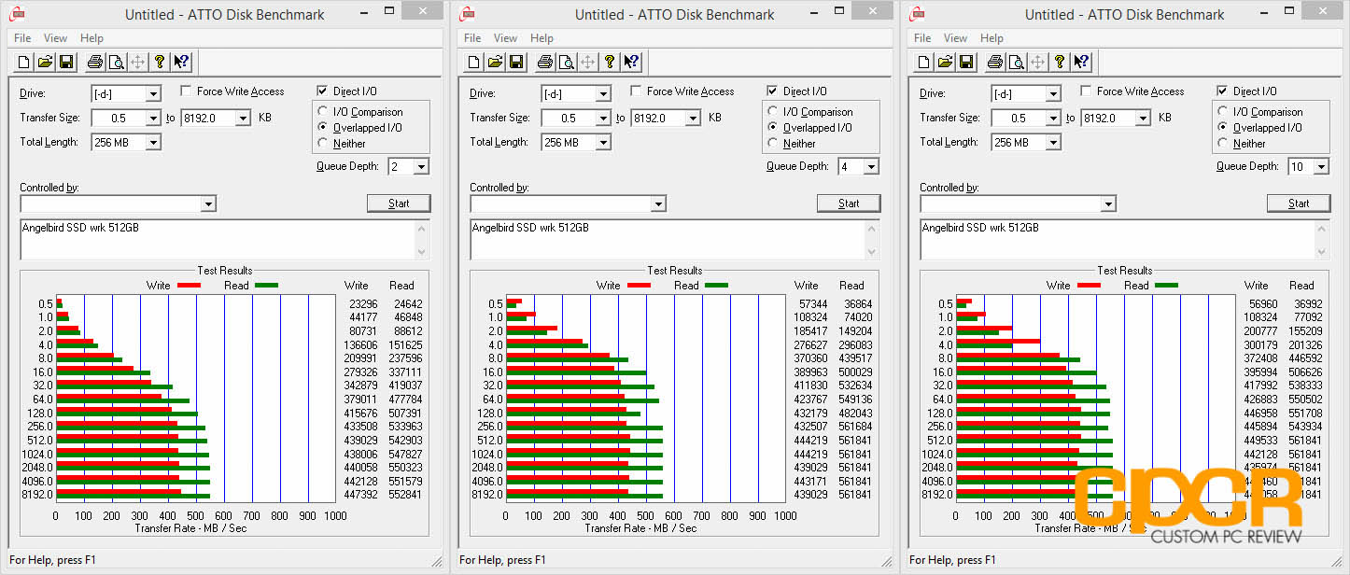Open Queue Depth dropdown showing 10
This screenshot has height=575, width=1350.
tap(1321, 166)
